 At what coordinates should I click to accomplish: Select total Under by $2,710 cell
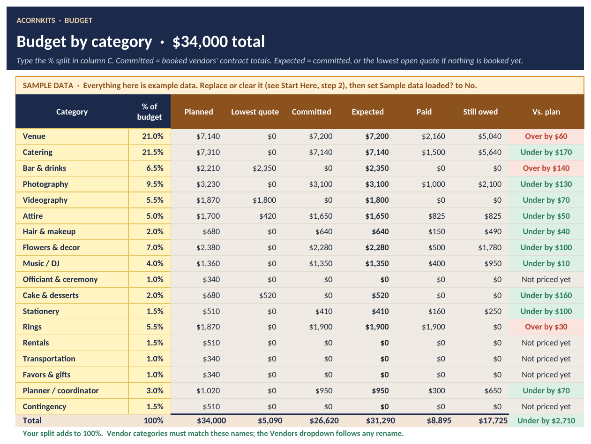[x=546, y=421]
